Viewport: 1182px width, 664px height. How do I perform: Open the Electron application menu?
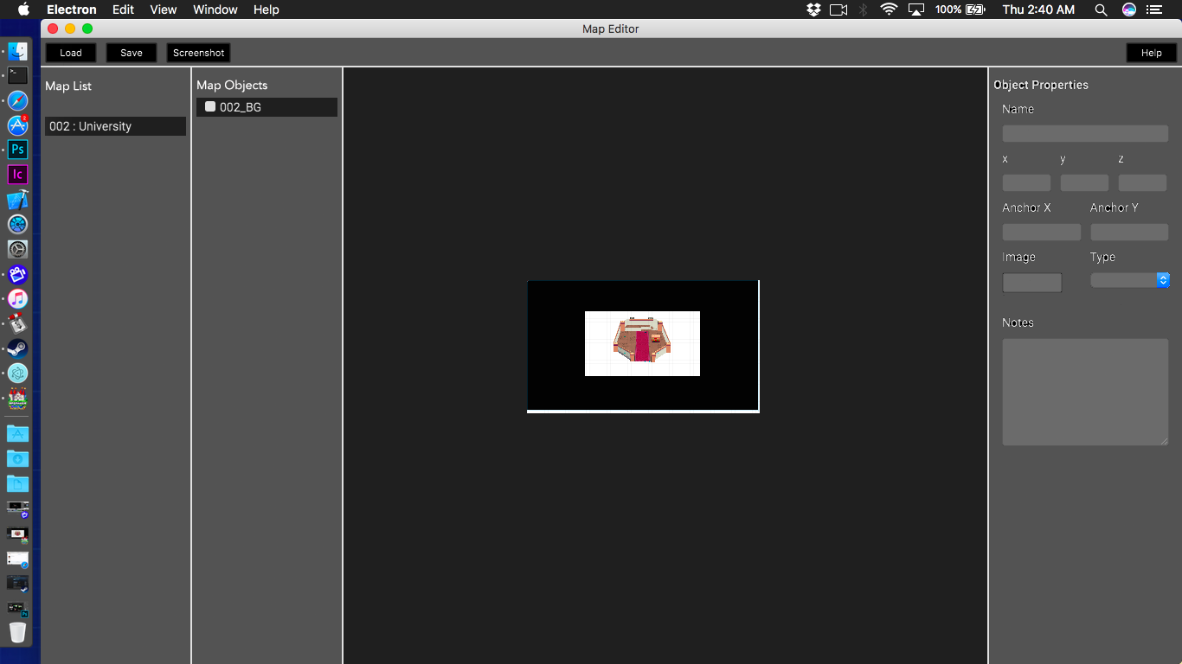(x=72, y=10)
